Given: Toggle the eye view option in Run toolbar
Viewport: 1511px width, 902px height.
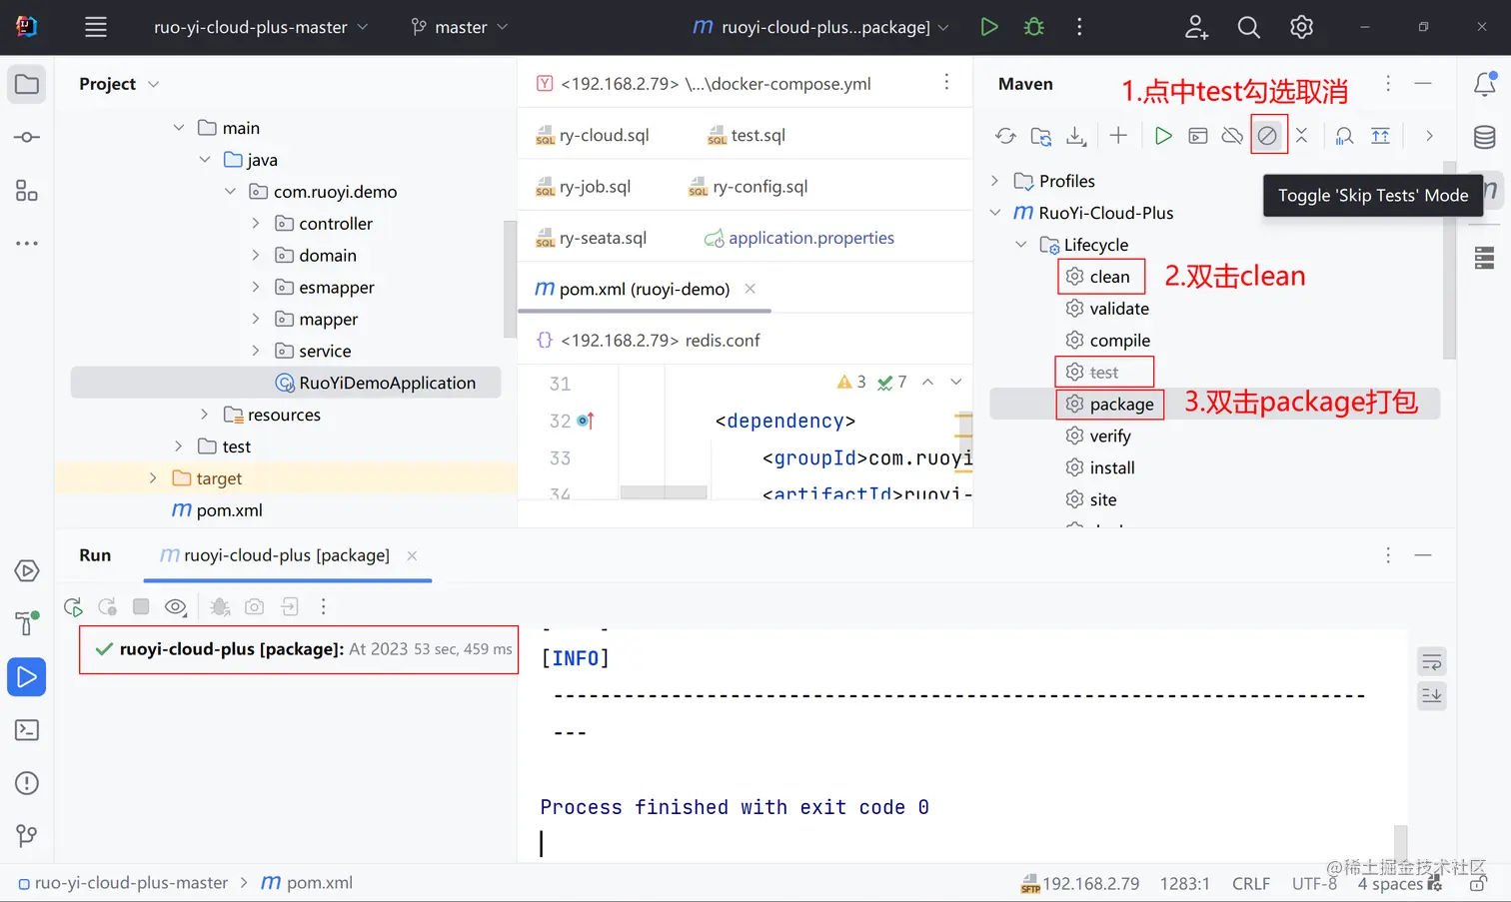Looking at the screenshot, I should 176,606.
